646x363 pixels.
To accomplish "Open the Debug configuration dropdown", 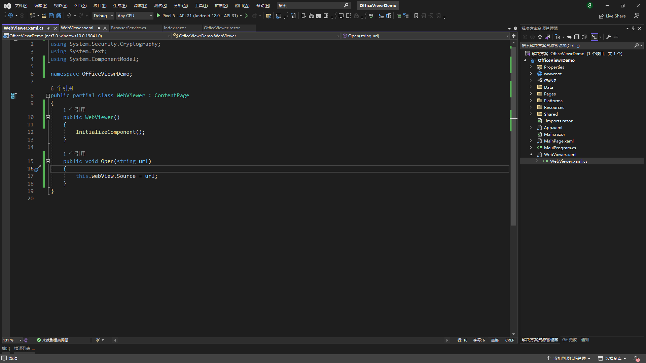I will [x=103, y=15].
